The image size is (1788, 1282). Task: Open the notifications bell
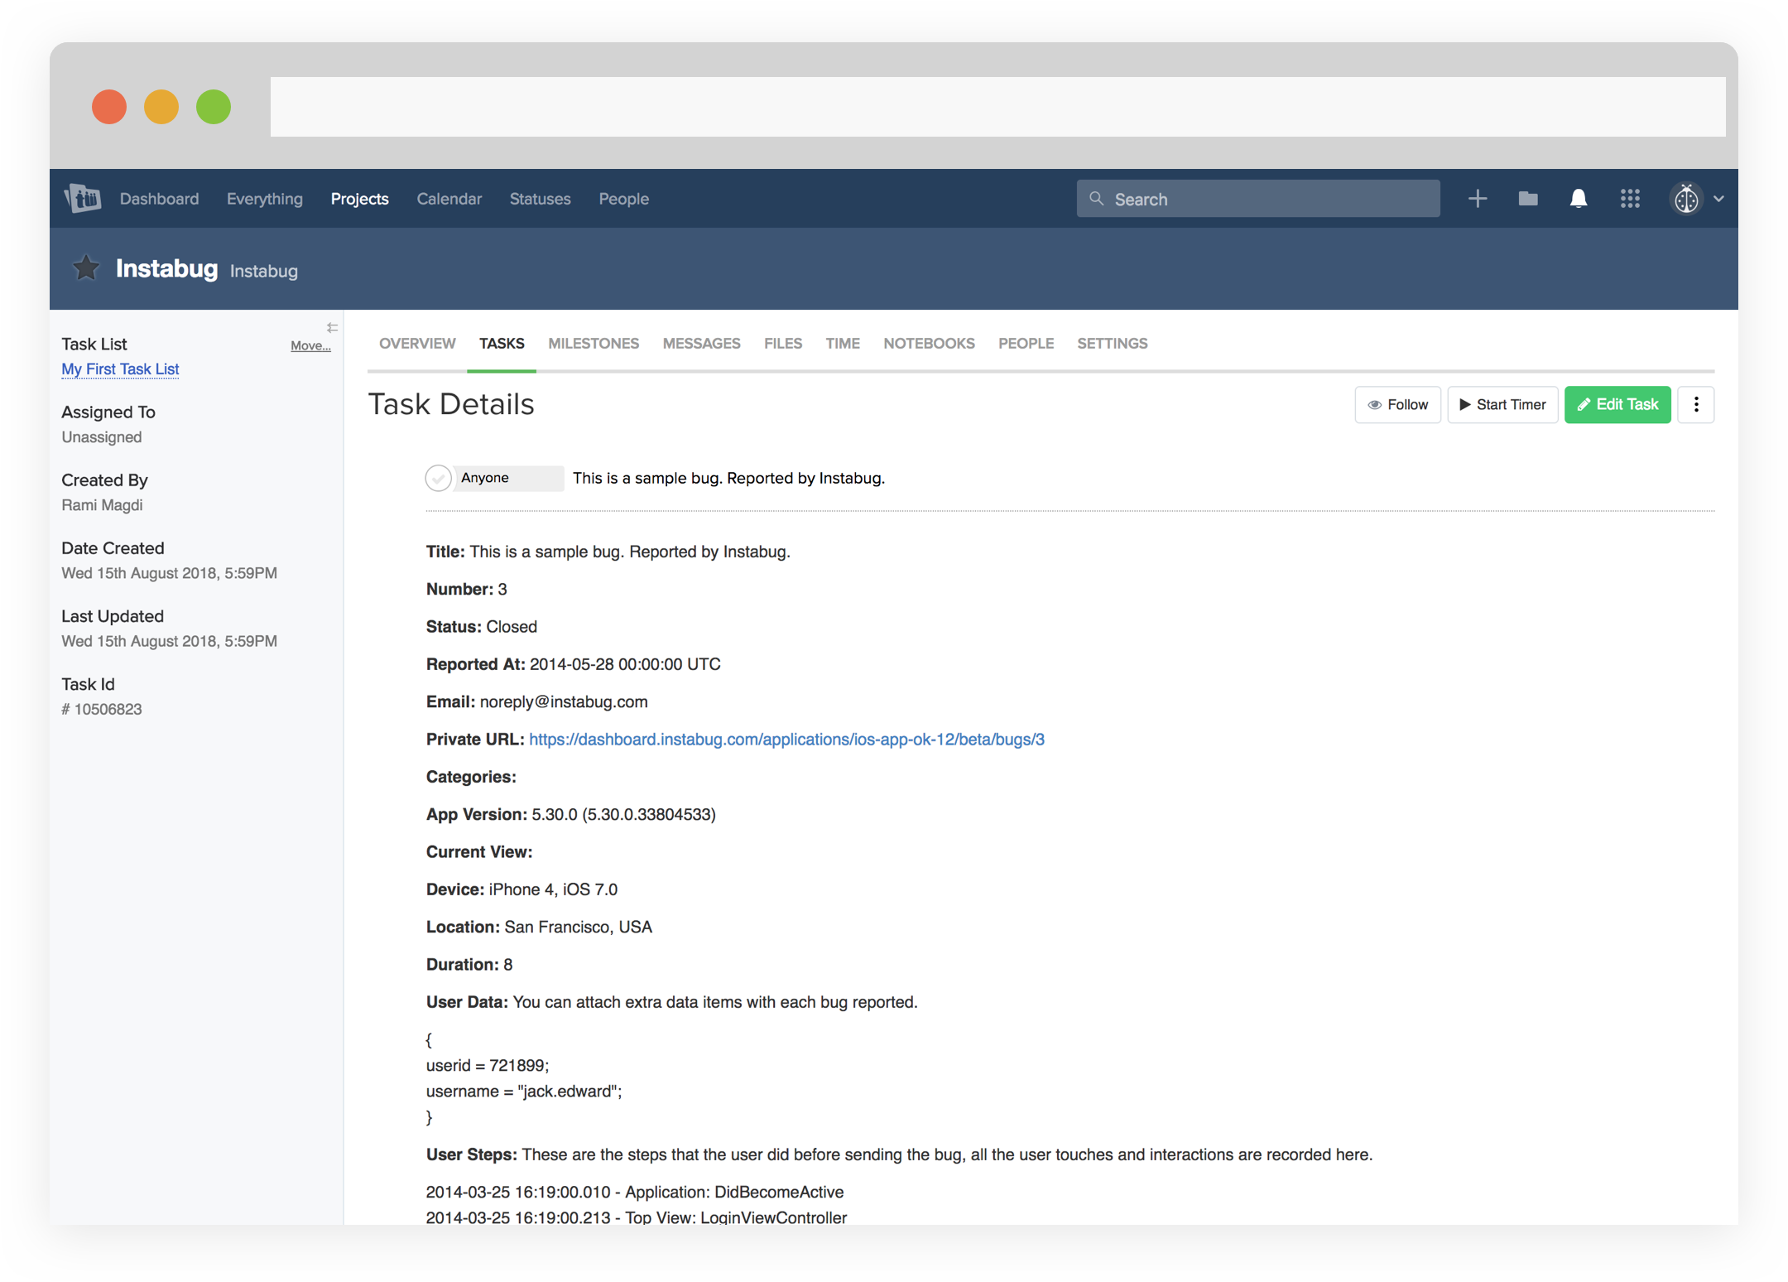[1579, 199]
